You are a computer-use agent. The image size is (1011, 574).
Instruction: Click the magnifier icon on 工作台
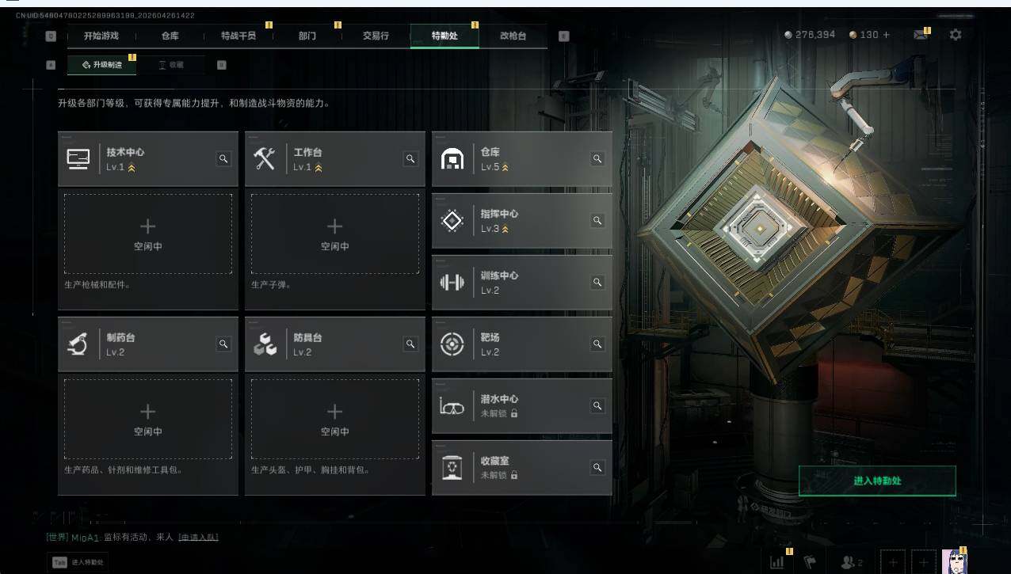(x=410, y=159)
